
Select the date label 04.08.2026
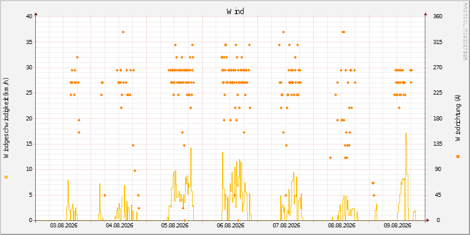click(119, 226)
